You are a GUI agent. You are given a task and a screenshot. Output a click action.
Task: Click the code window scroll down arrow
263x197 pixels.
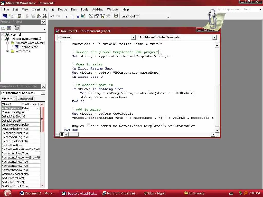pos(217,130)
